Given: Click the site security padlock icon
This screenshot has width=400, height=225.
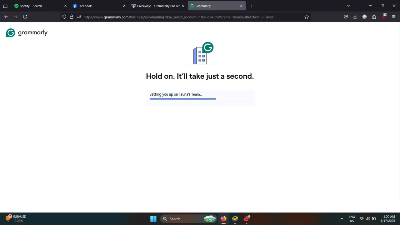Looking at the screenshot, I should click(x=72, y=17).
